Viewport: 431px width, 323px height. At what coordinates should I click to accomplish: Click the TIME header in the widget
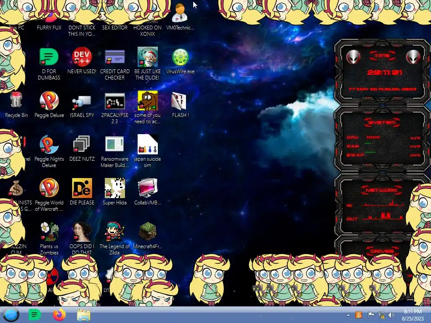pyautogui.click(x=382, y=56)
